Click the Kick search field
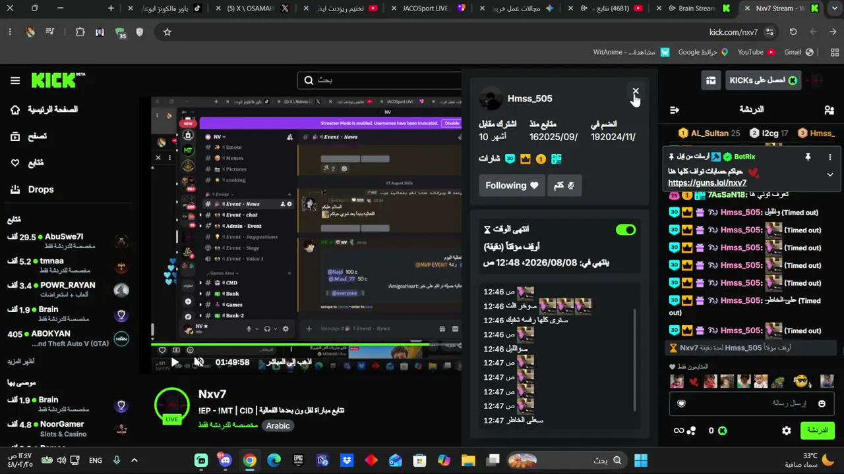The width and height of the screenshot is (844, 474). pyautogui.click(x=380, y=80)
